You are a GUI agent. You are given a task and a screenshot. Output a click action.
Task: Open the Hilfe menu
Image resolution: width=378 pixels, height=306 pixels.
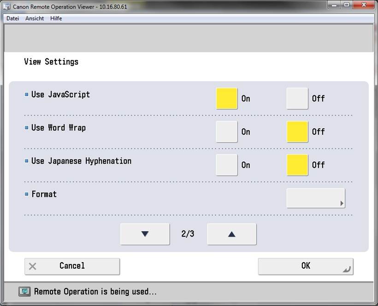(x=56, y=18)
